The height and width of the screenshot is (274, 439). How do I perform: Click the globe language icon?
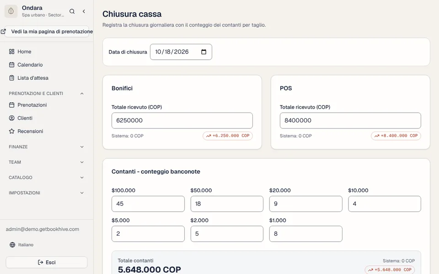pyautogui.click(x=12, y=245)
